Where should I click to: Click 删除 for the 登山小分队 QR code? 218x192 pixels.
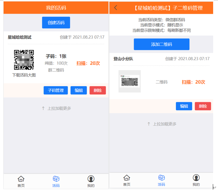(203, 106)
